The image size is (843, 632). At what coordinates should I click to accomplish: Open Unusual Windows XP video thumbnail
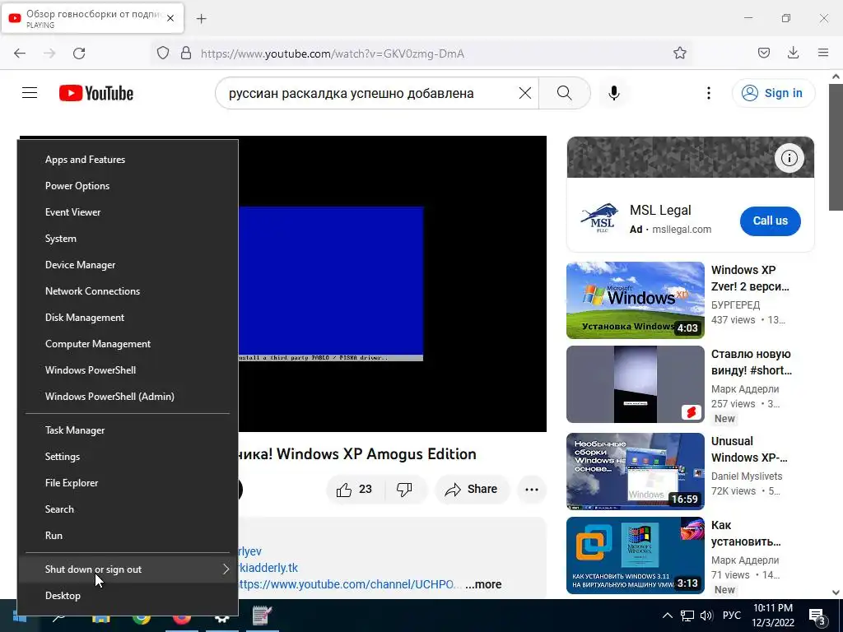[x=636, y=472]
